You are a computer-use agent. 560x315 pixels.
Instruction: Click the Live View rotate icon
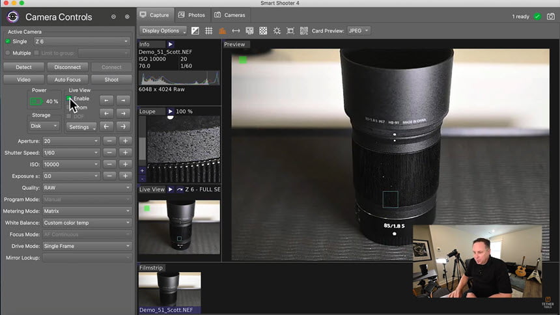coord(180,189)
